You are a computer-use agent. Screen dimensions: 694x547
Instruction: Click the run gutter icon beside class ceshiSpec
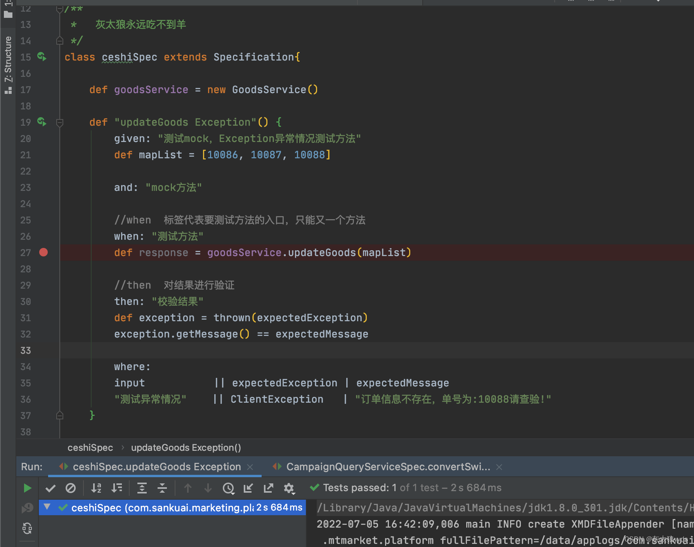[x=42, y=57]
